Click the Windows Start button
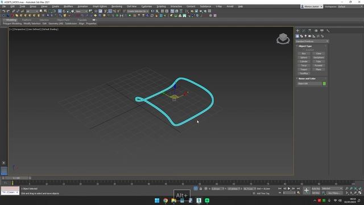 coord(157,200)
